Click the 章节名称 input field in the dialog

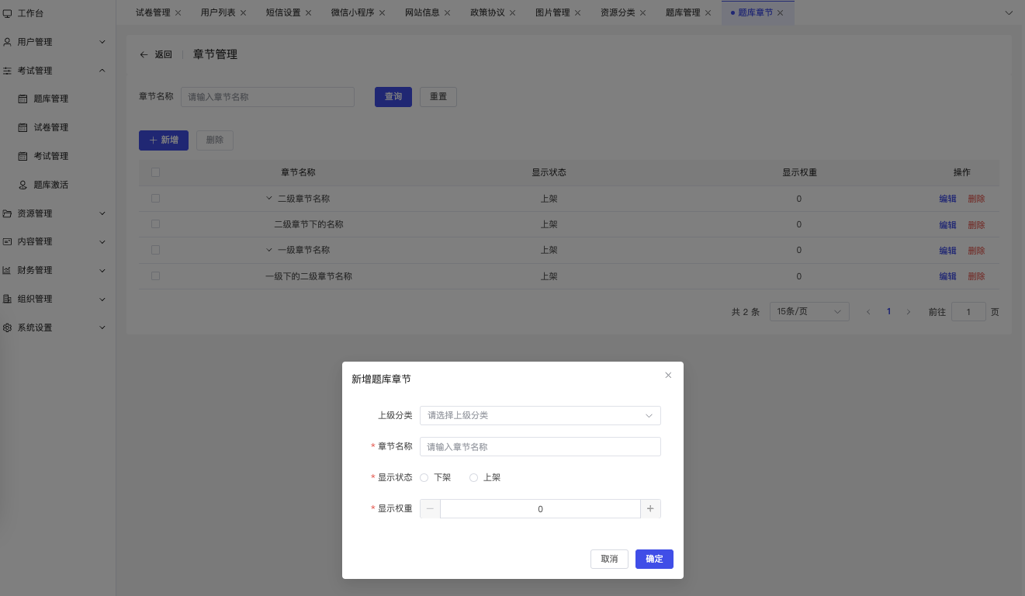539,446
